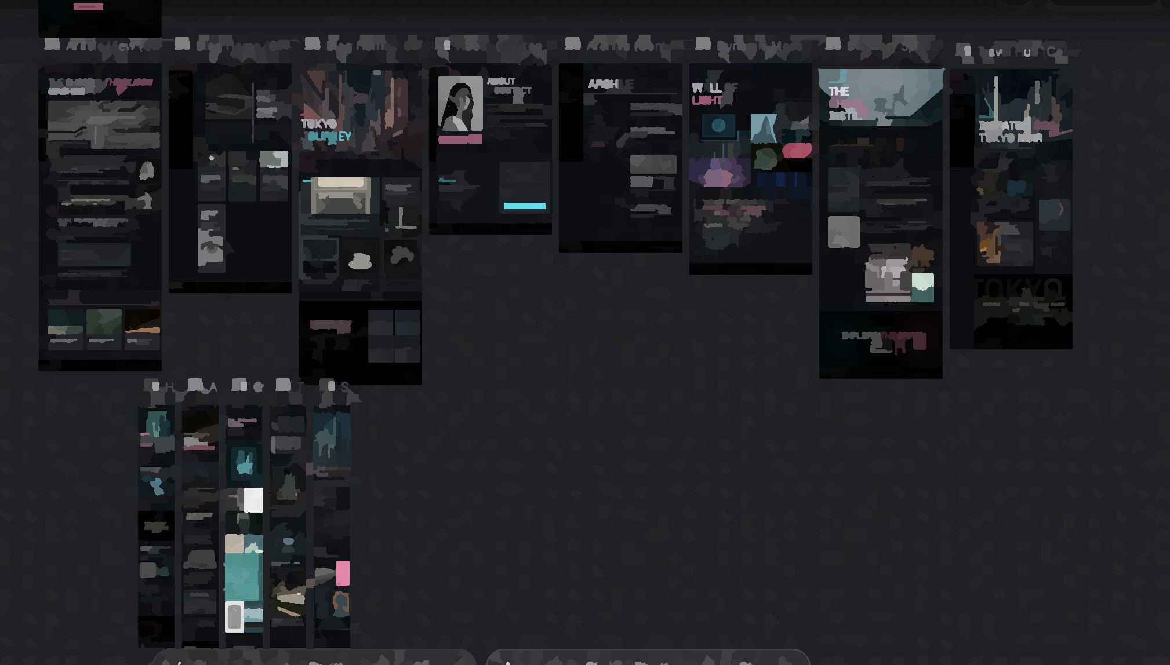Screen dimensions: 1170x665
Task: Click the red pill shape in Wall of Light
Action: click(x=797, y=151)
